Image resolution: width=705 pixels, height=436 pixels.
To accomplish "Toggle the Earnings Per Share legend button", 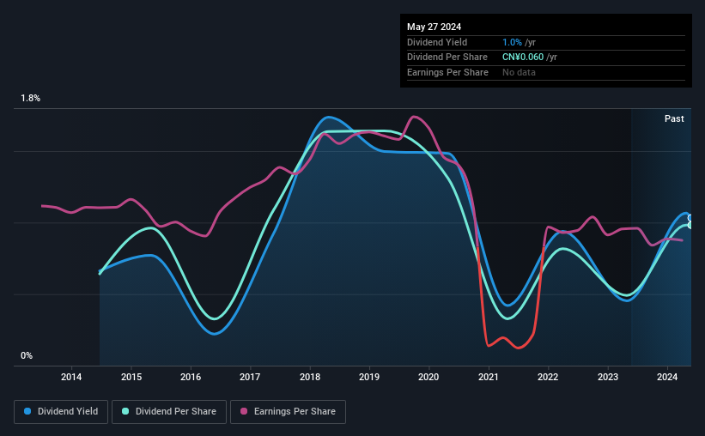I will [288, 412].
